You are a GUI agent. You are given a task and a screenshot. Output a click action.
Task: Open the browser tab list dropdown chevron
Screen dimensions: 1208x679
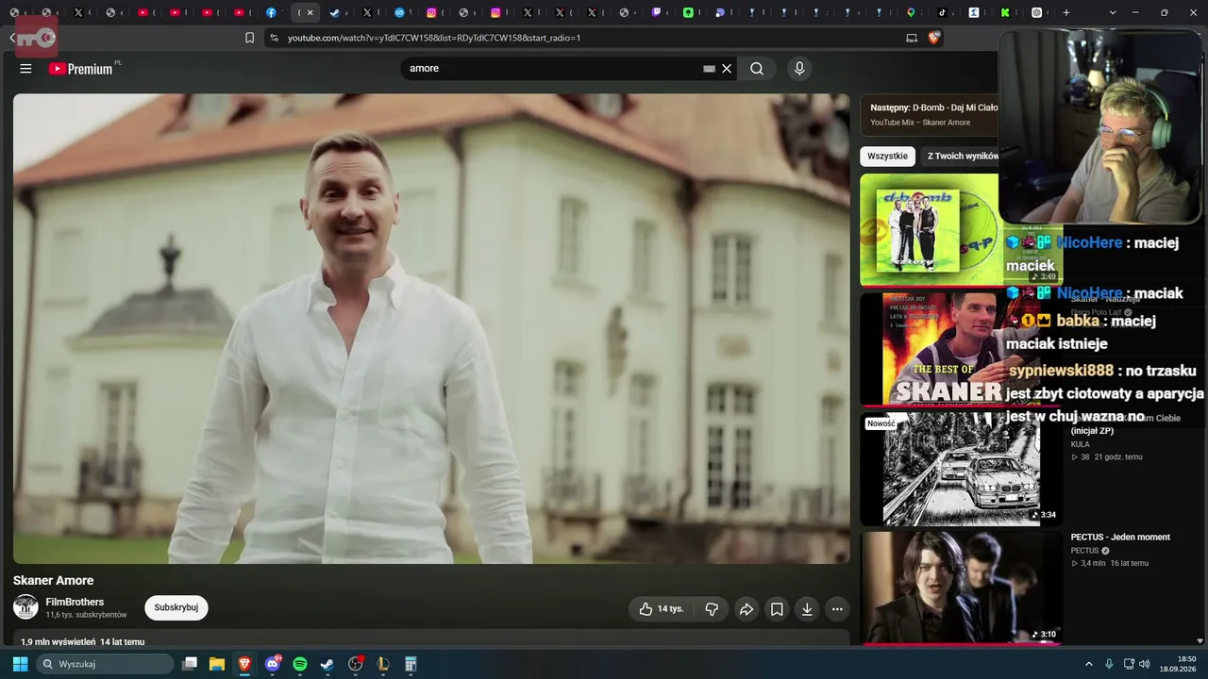(x=1113, y=12)
